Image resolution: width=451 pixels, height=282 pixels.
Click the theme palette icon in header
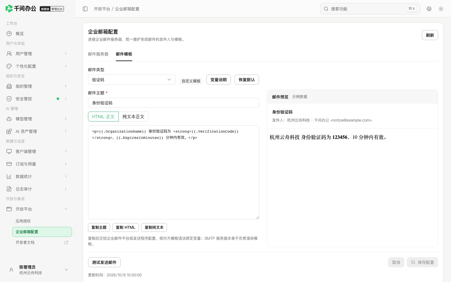pyautogui.click(x=429, y=9)
